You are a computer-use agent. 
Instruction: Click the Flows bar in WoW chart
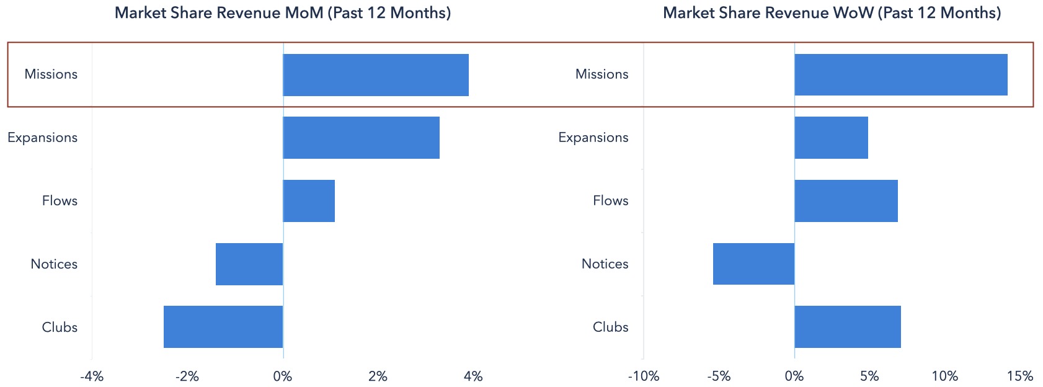846,201
